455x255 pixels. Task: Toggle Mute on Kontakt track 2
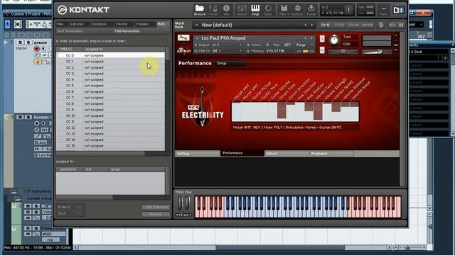20,117
